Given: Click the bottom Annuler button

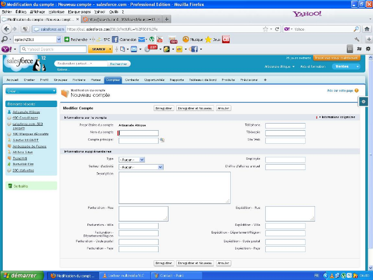Looking at the screenshot, I should click(x=223, y=263).
